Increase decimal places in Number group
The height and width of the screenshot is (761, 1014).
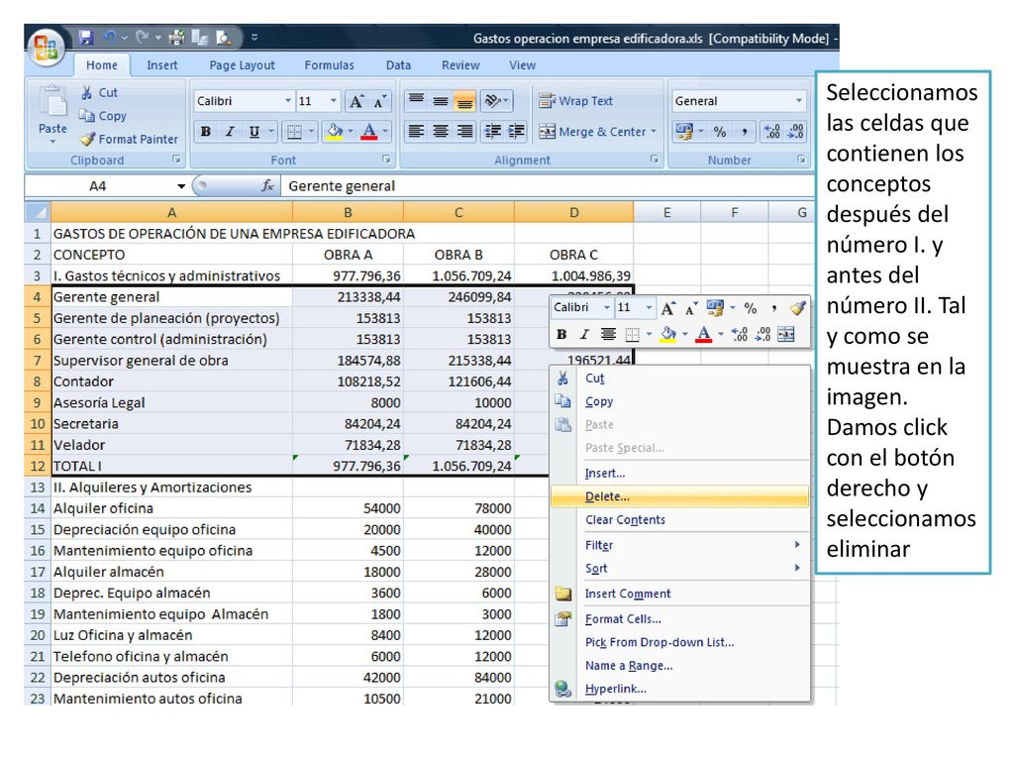[772, 132]
